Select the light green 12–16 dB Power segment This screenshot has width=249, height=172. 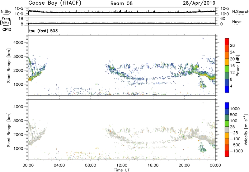227,69
